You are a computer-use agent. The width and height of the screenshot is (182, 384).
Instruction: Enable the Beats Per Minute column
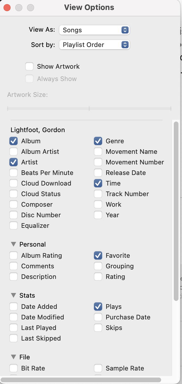pos(14,173)
